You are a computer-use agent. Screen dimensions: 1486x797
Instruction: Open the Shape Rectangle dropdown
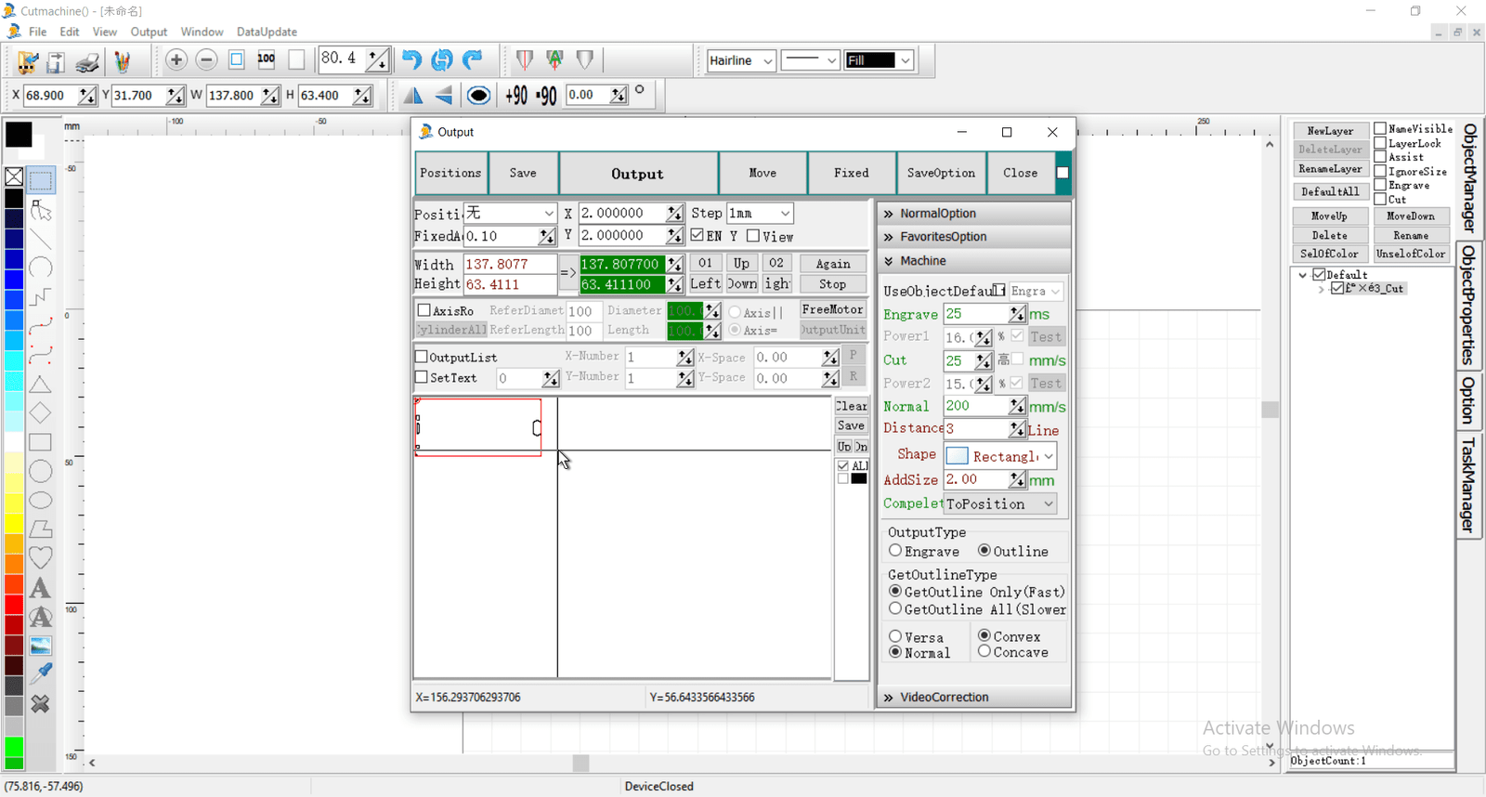click(x=1049, y=456)
